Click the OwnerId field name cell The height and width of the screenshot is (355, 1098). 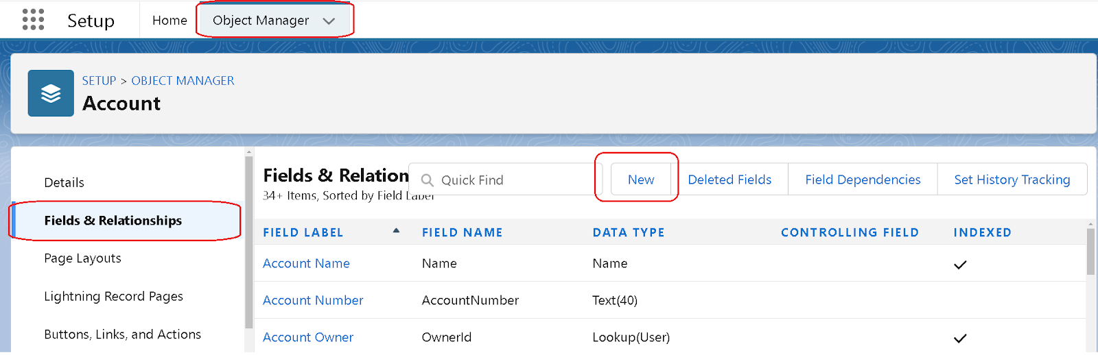tap(446, 337)
